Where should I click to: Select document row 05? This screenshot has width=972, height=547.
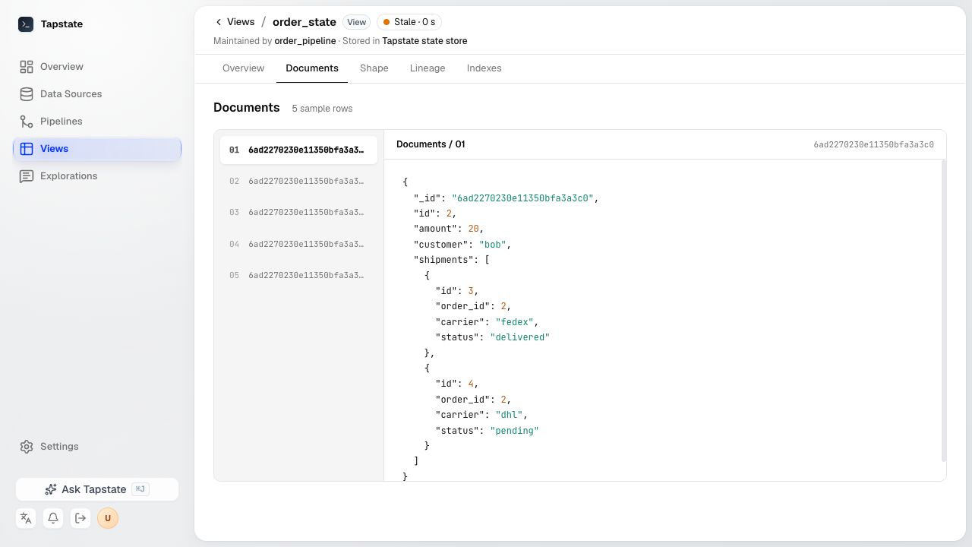298,276
